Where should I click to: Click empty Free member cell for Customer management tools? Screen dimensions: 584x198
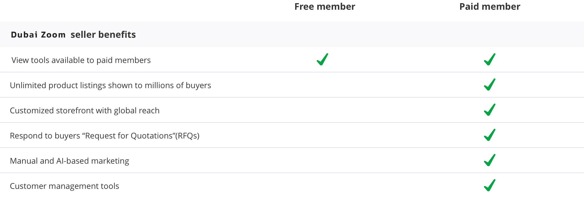pos(322,186)
